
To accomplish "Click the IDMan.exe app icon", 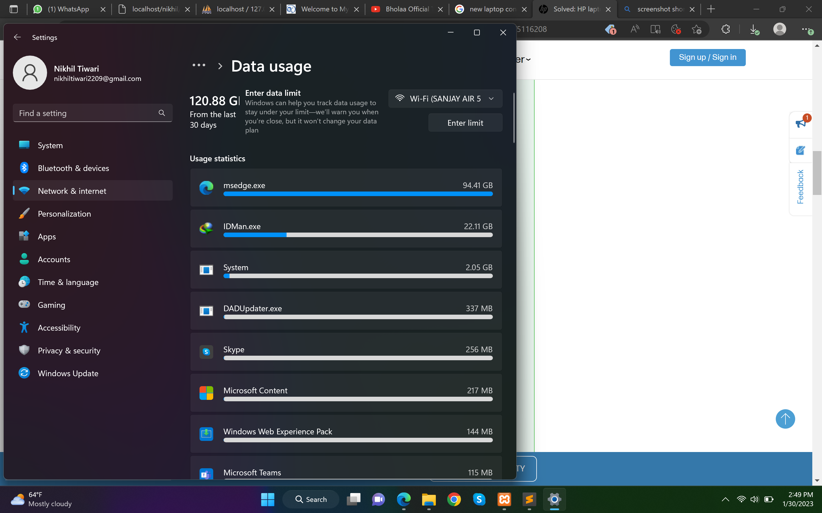I will click(206, 229).
